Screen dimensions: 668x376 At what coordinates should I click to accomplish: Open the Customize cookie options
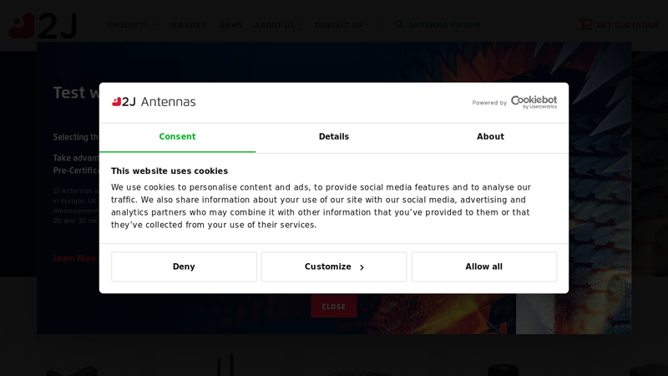point(333,267)
